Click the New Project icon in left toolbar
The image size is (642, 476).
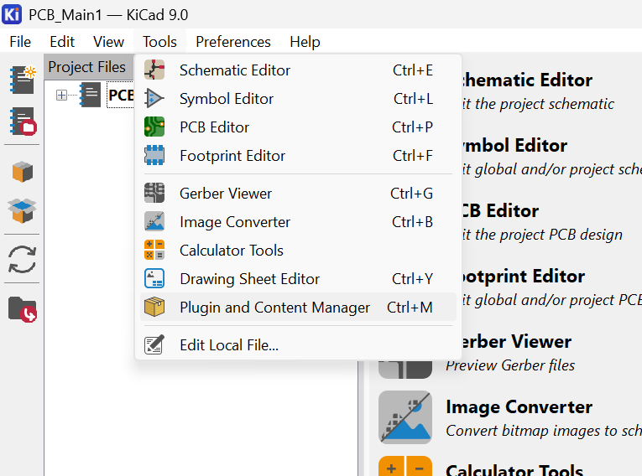(23, 78)
